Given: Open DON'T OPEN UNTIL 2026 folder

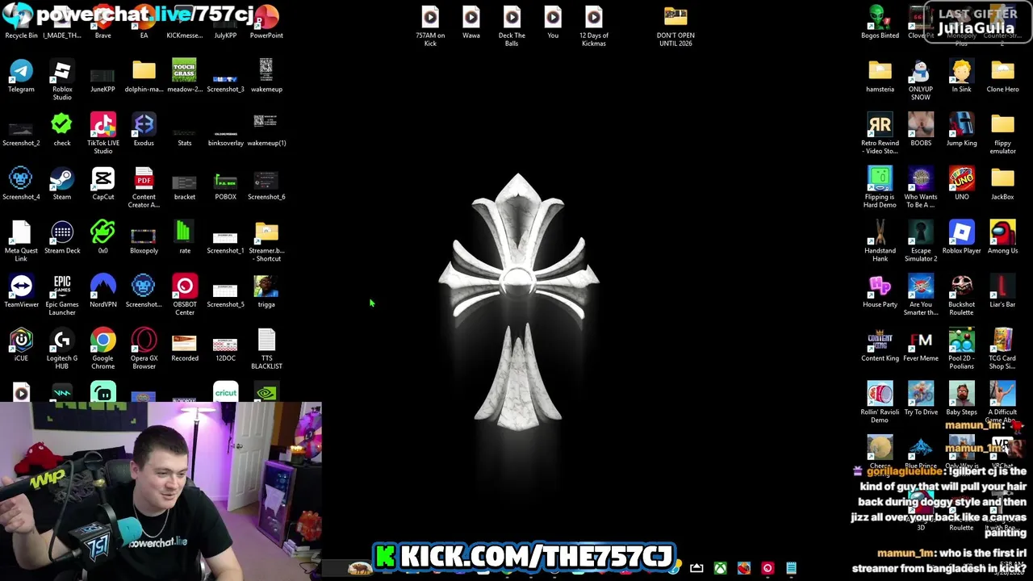Looking at the screenshot, I should (675, 26).
